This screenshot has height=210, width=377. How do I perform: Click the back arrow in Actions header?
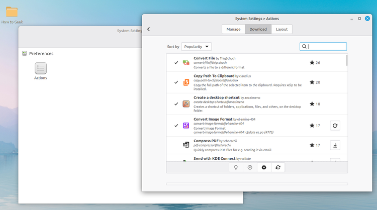point(149,29)
